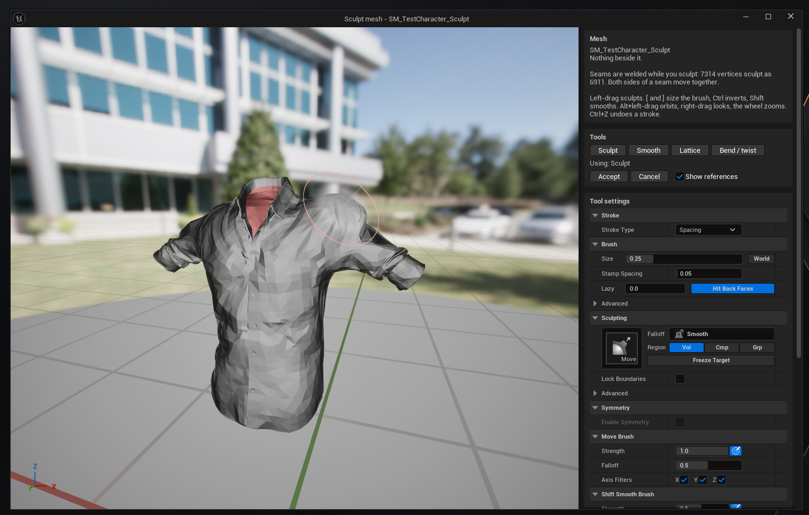Choose Grp region mode
The image size is (809, 515).
pos(757,347)
